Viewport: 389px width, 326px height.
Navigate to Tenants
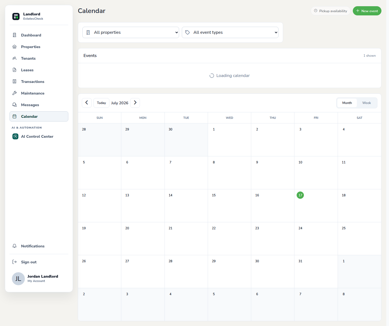pyautogui.click(x=39, y=58)
